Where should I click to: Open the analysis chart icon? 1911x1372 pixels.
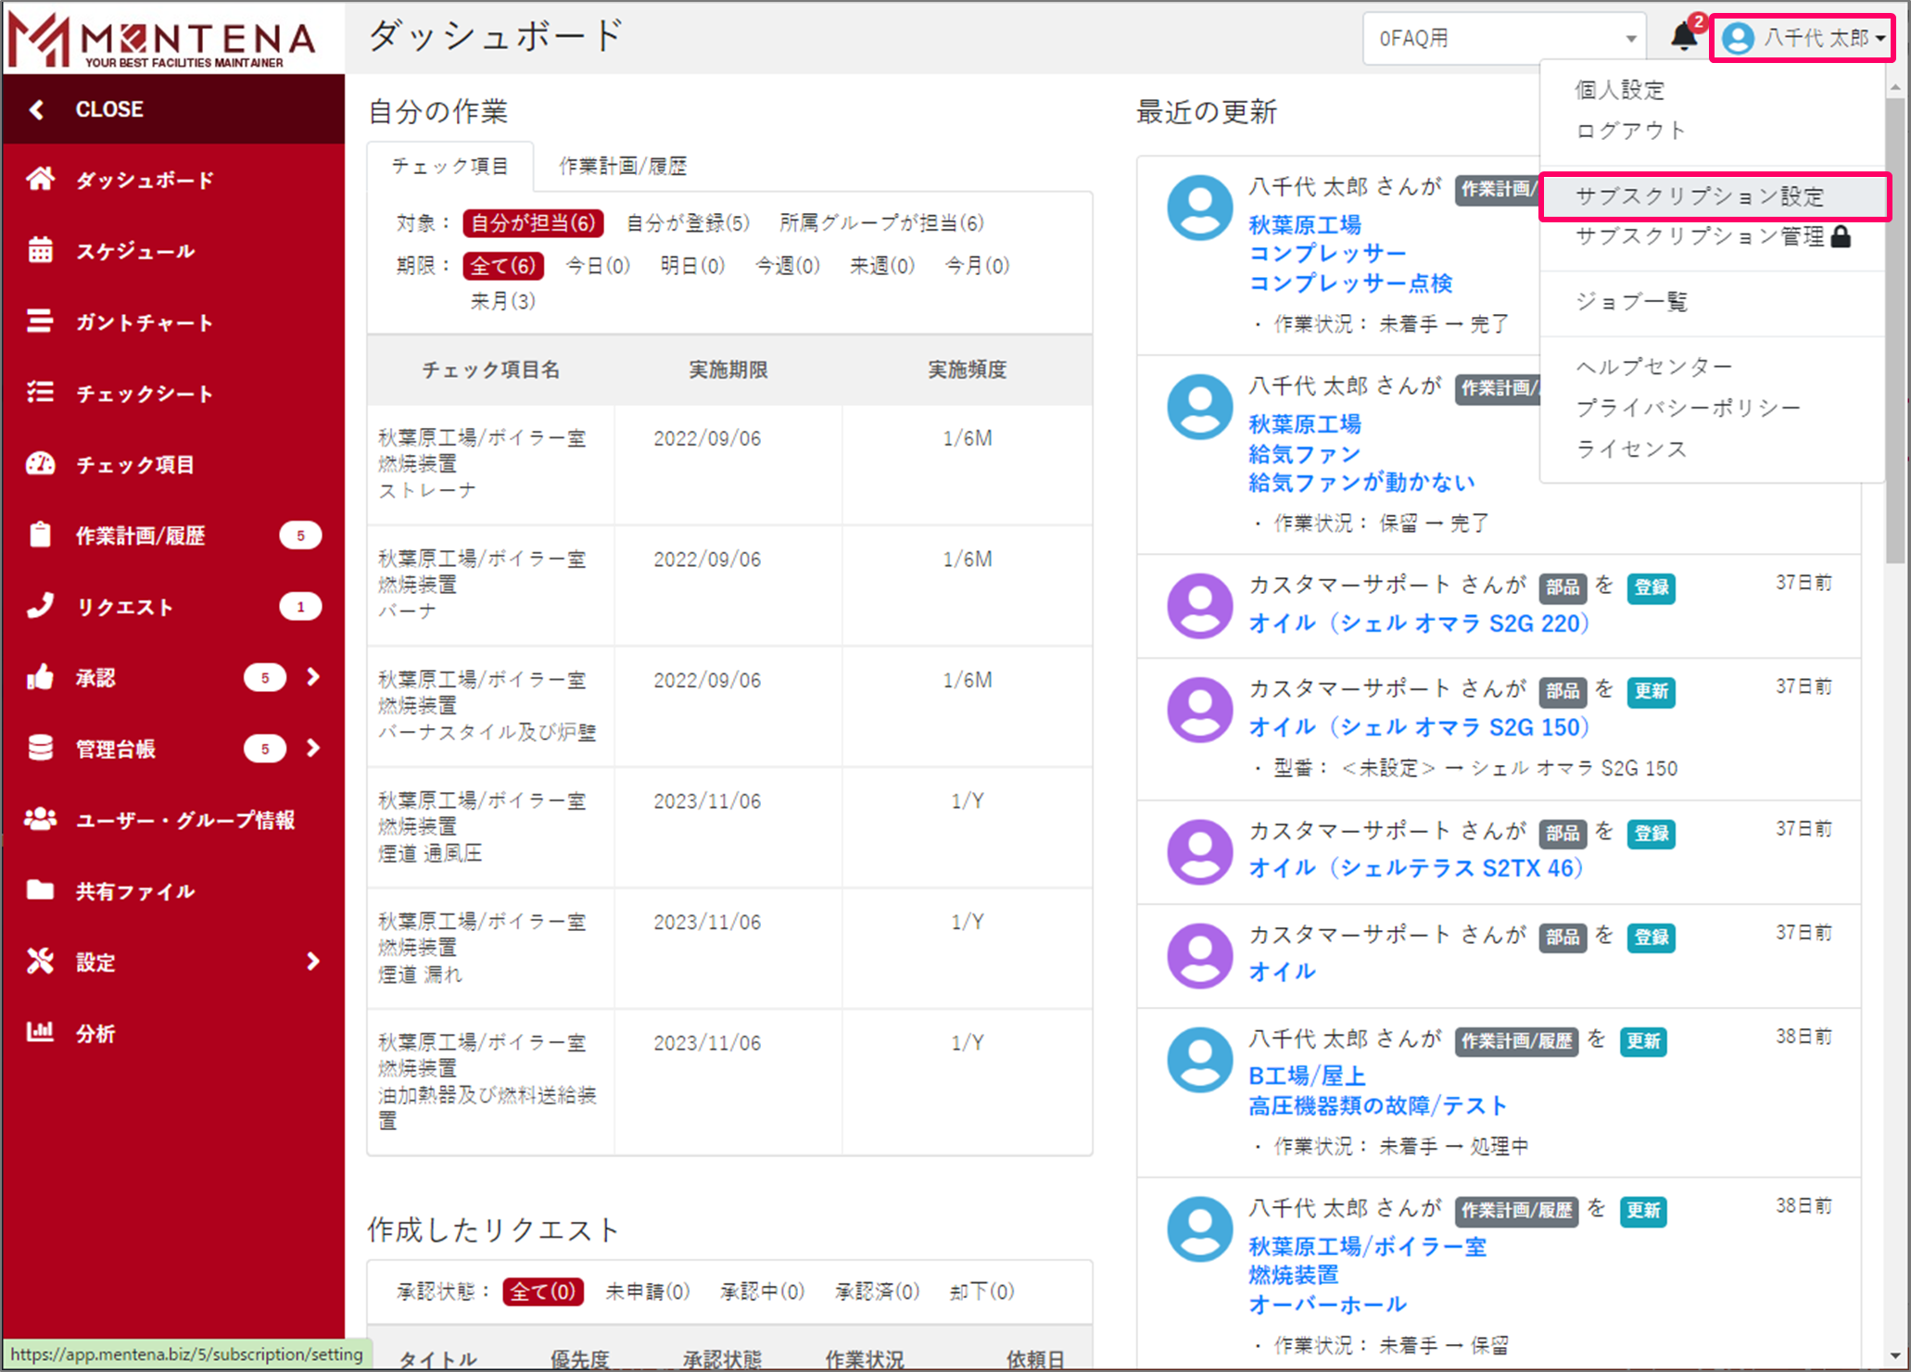pyautogui.click(x=40, y=1032)
